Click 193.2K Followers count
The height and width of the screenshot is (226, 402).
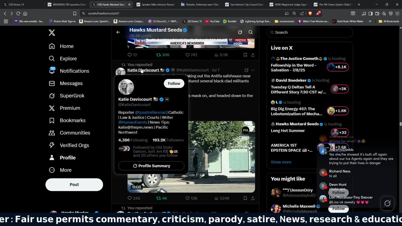168,140
